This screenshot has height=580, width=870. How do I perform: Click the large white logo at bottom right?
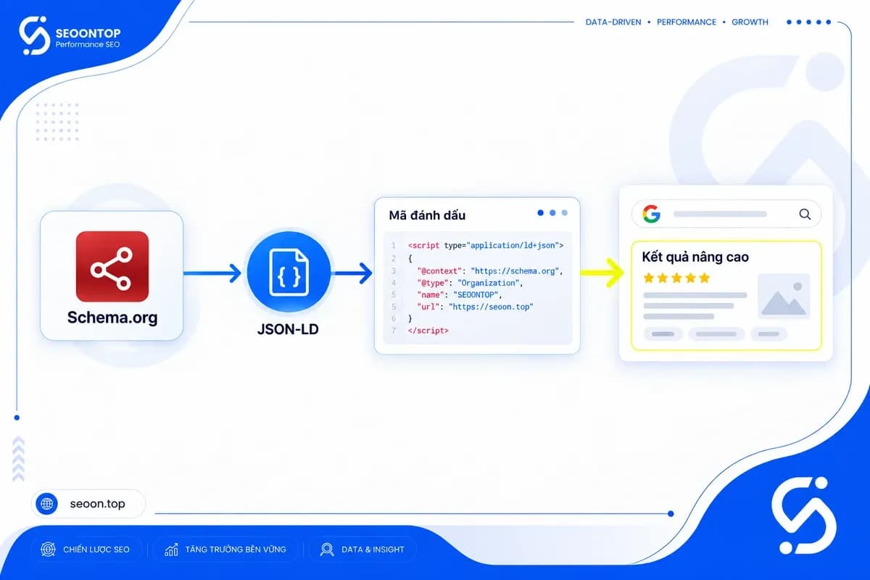(803, 515)
